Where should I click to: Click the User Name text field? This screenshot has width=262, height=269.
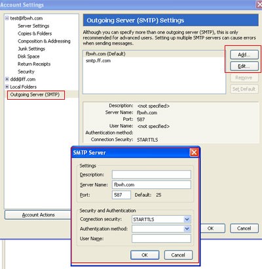tap(161, 238)
